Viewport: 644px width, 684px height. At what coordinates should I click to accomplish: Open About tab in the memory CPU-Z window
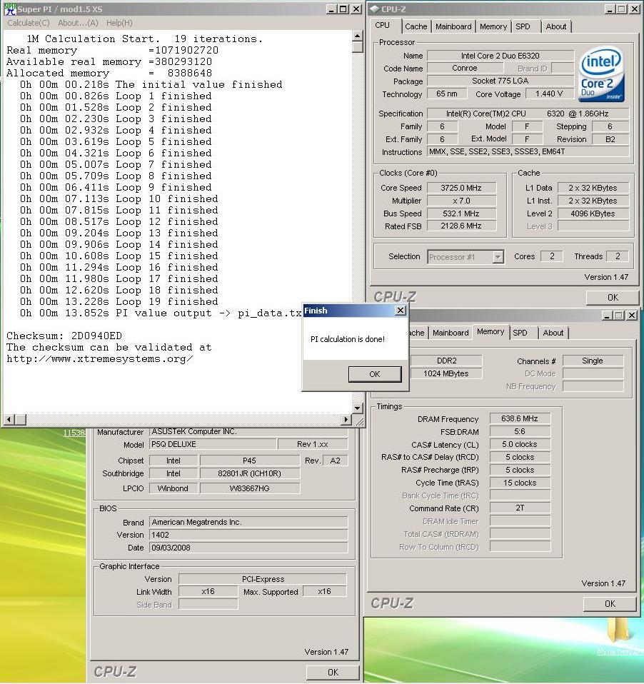pyautogui.click(x=553, y=333)
